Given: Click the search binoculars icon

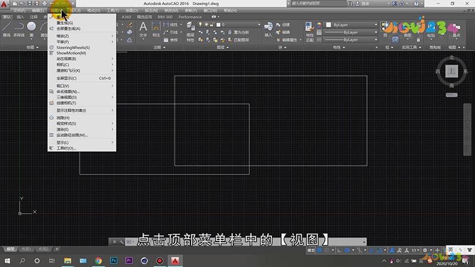Looking at the screenshot, I should [350, 4].
